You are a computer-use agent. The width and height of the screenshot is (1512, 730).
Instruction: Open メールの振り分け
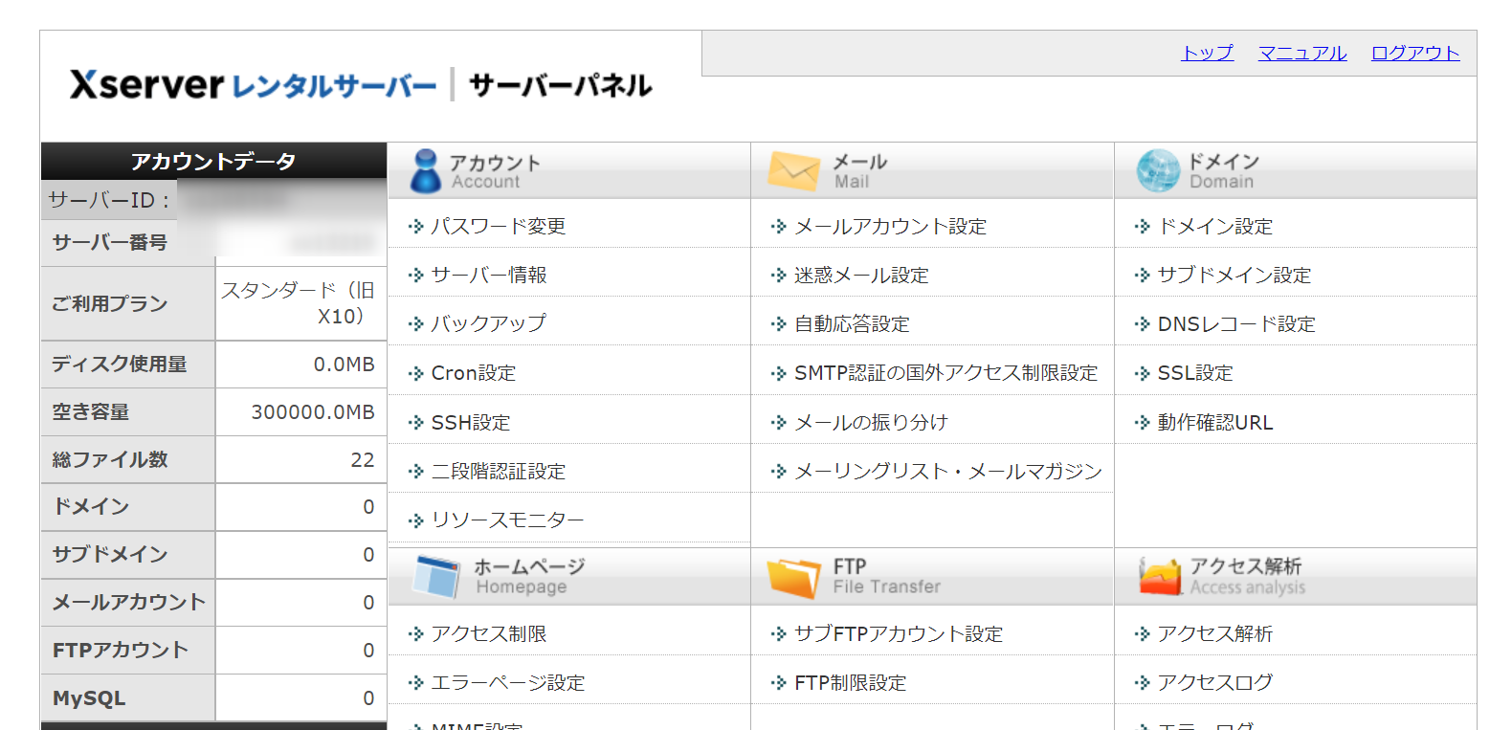(x=871, y=422)
